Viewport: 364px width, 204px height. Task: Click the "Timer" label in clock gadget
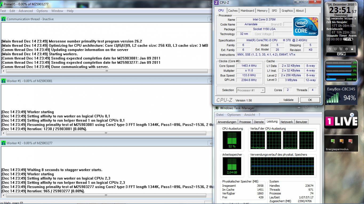[x=343, y=36]
